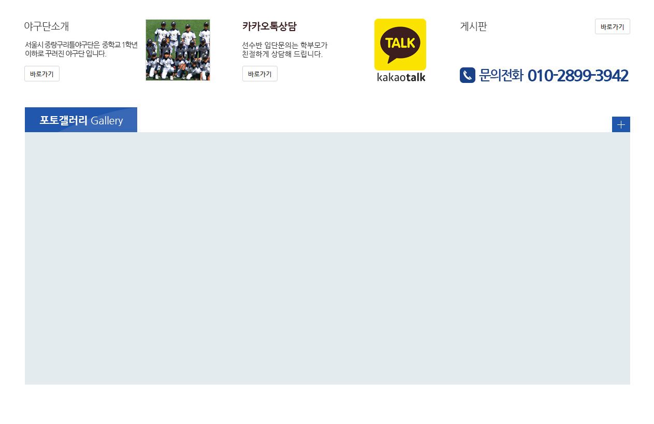Click the 카카오톡상담 heading
This screenshot has width=654, height=424.
(x=269, y=26)
